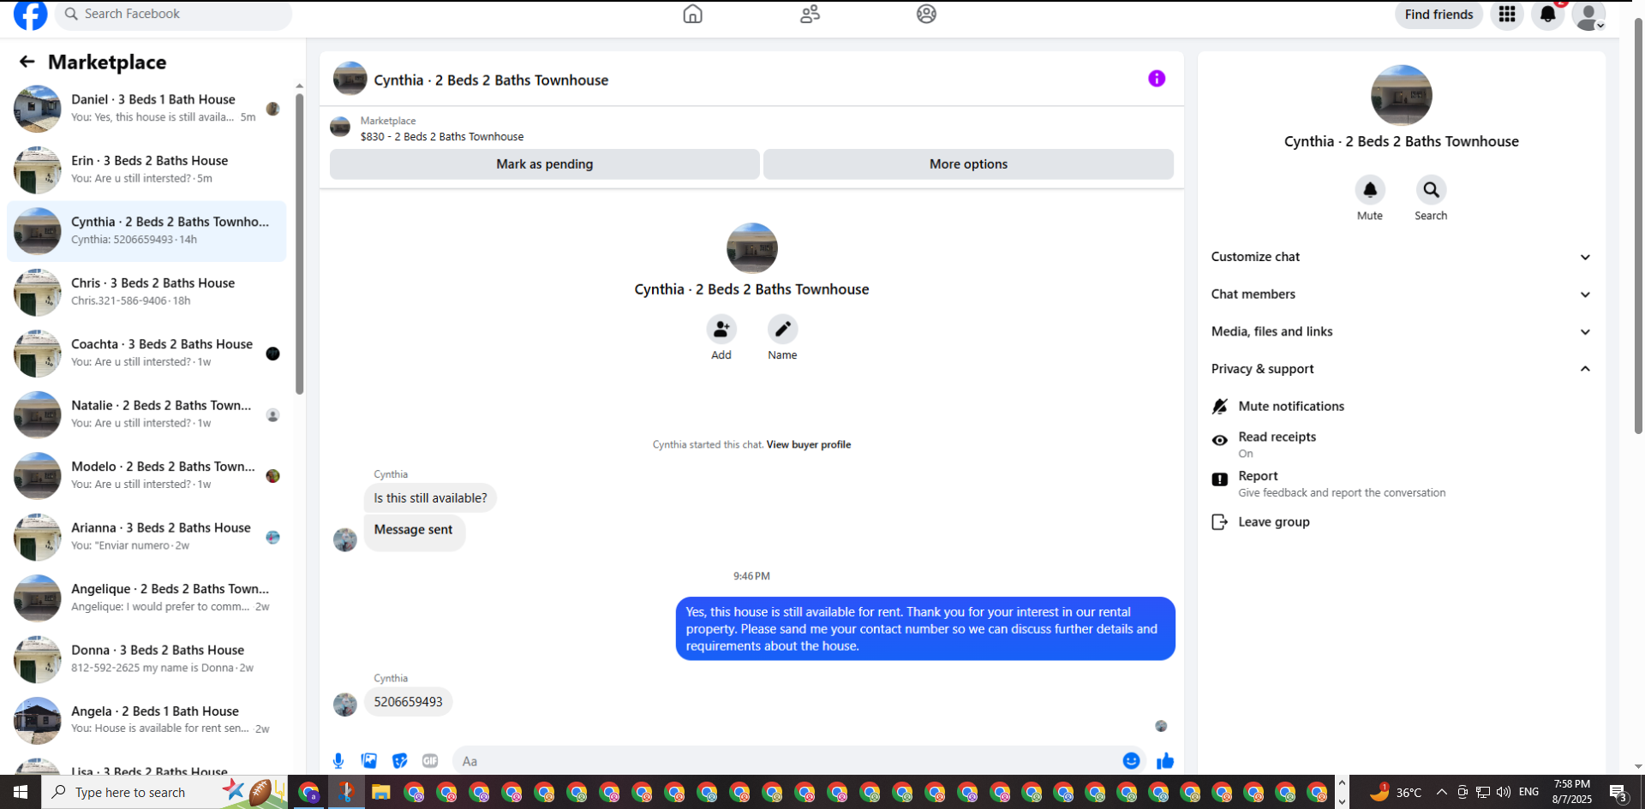Open the notifications bell in top bar
This screenshot has width=1645, height=809.
pos(1547,15)
